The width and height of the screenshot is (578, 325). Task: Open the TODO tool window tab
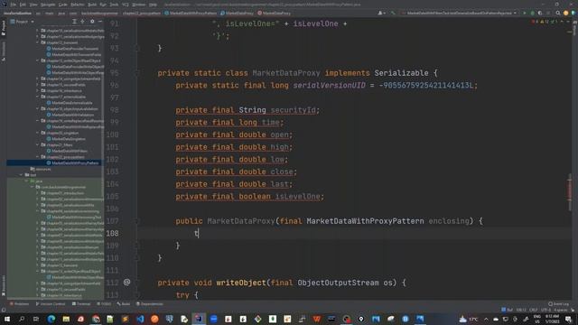[x=104, y=304]
